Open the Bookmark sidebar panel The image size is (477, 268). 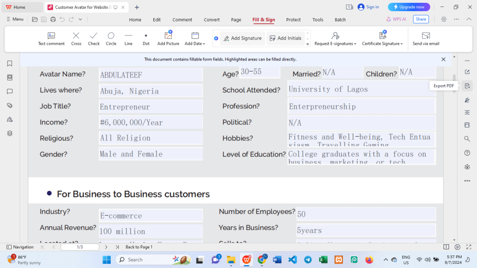(10, 63)
